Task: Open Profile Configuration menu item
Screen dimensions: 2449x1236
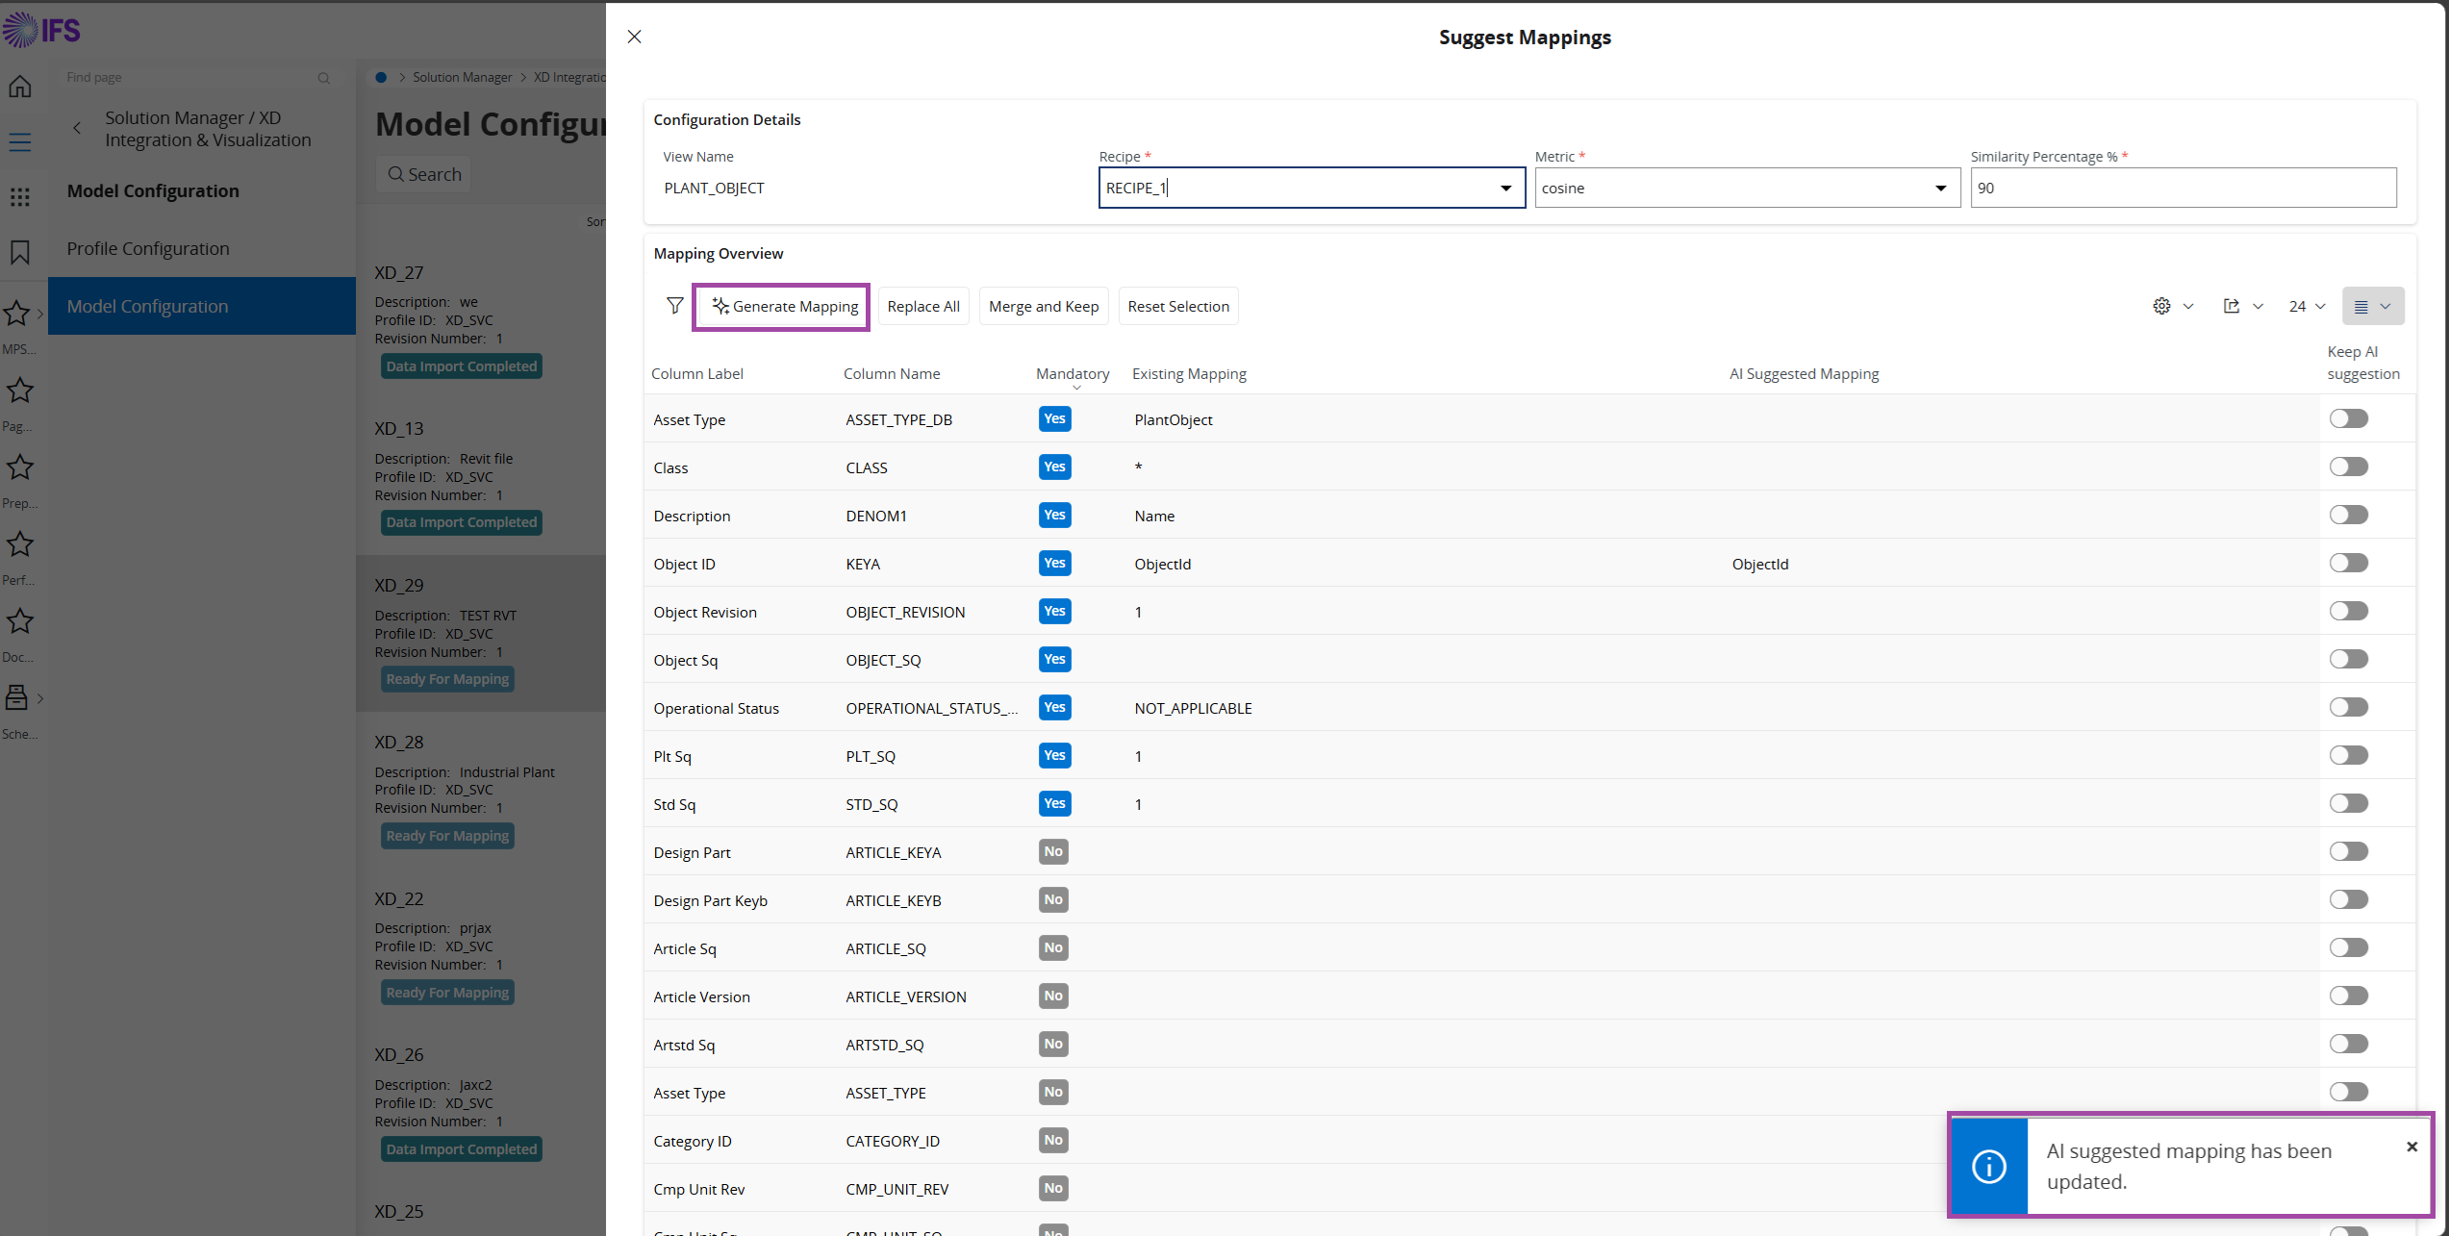Action: click(148, 248)
